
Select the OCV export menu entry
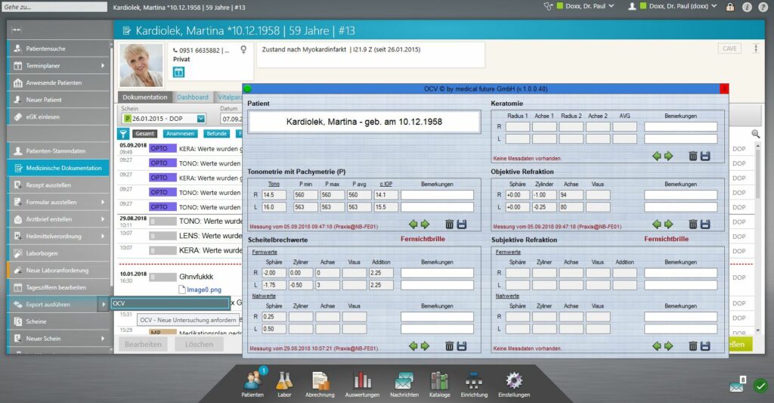pyautogui.click(x=169, y=303)
